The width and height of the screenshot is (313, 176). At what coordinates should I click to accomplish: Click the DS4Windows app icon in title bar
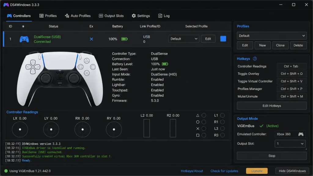pyautogui.click(x=6, y=5)
